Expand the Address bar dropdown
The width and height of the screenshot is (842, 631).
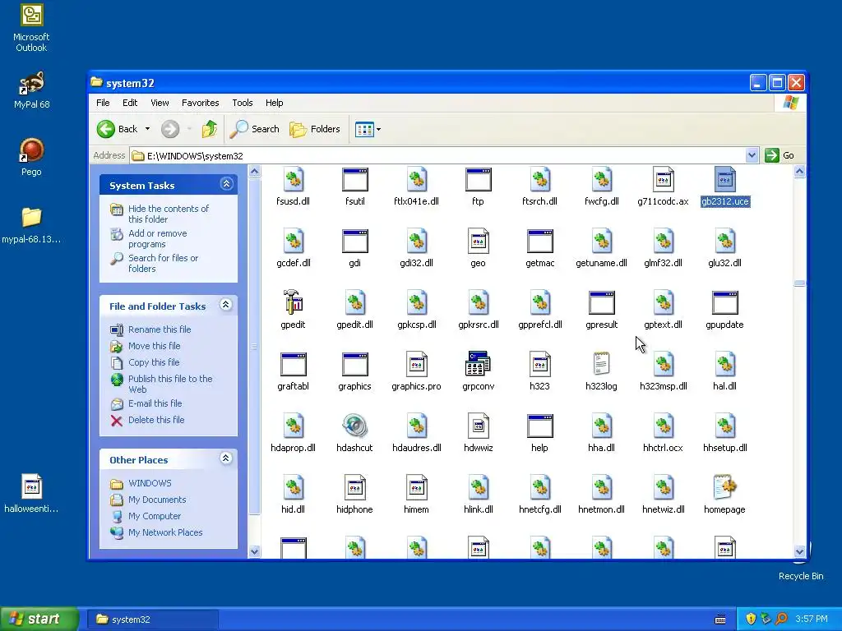pyautogui.click(x=752, y=155)
